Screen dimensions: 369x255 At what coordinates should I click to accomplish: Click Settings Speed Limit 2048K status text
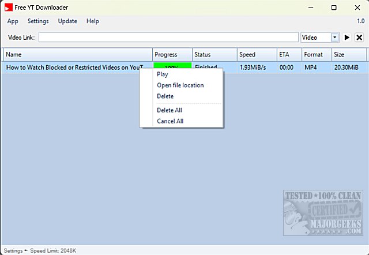40,250
